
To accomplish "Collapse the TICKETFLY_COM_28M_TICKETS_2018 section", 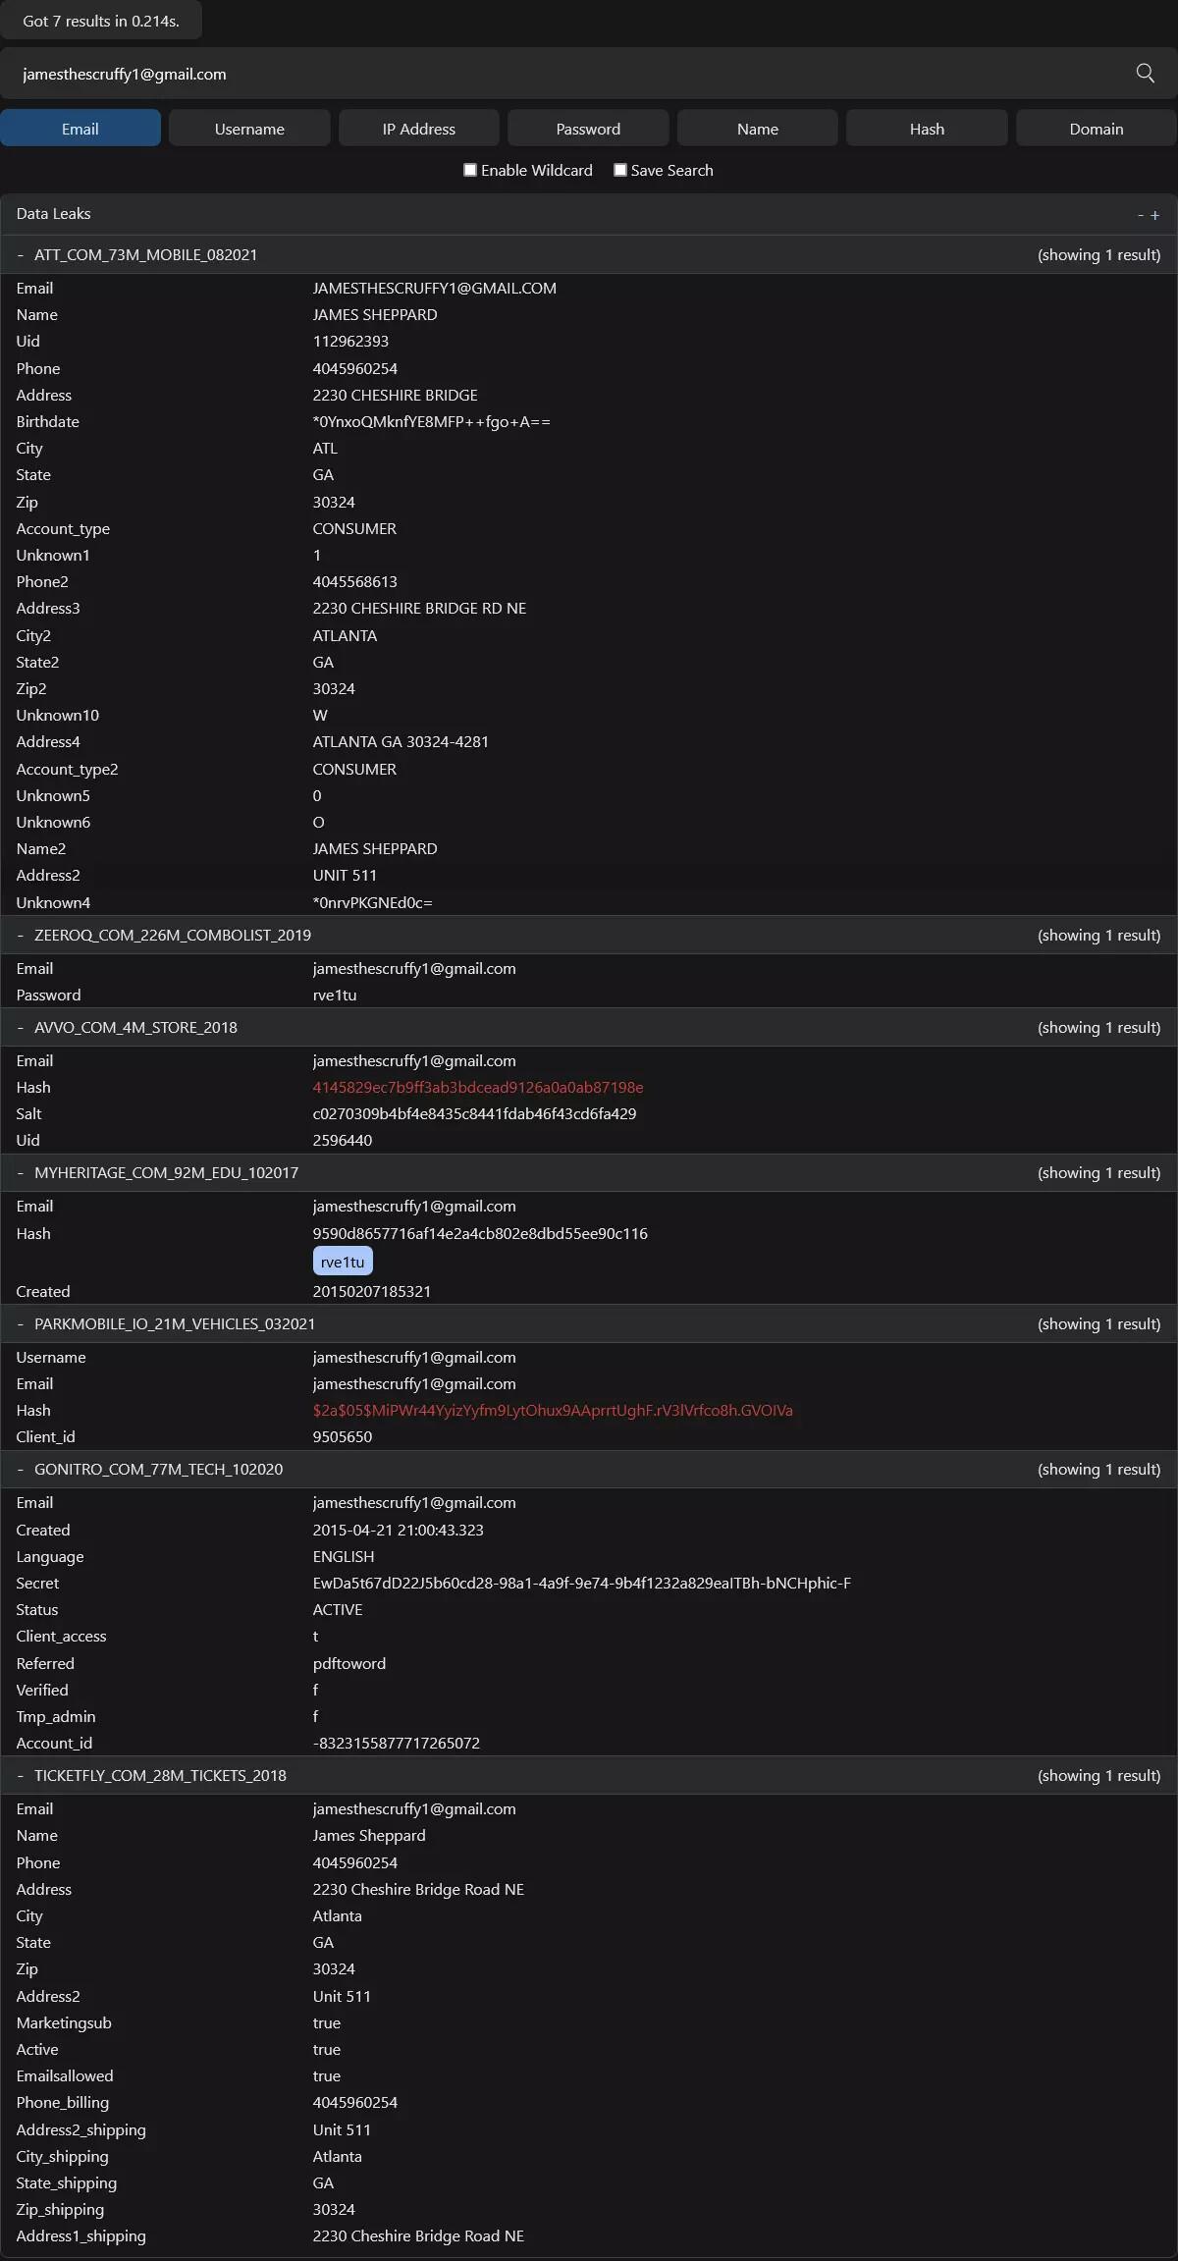I will tap(20, 1776).
